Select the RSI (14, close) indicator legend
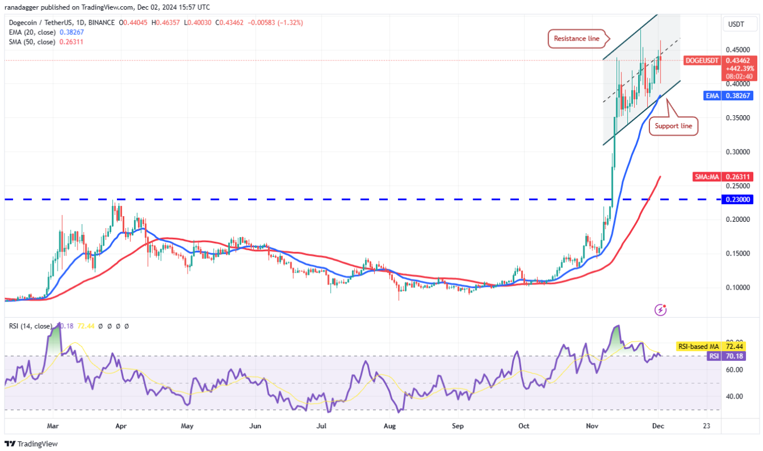 30,326
